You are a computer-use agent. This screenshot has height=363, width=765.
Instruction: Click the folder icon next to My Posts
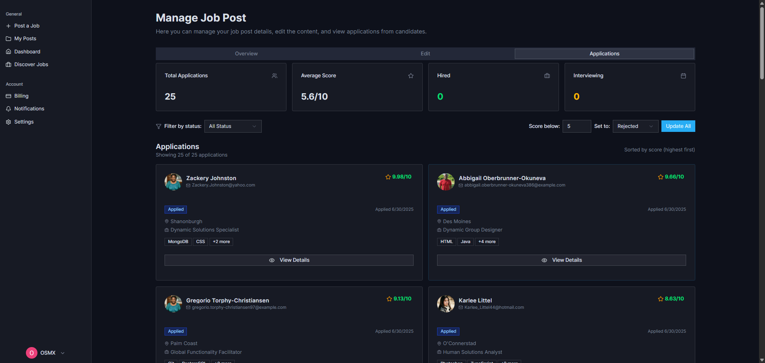click(x=8, y=39)
